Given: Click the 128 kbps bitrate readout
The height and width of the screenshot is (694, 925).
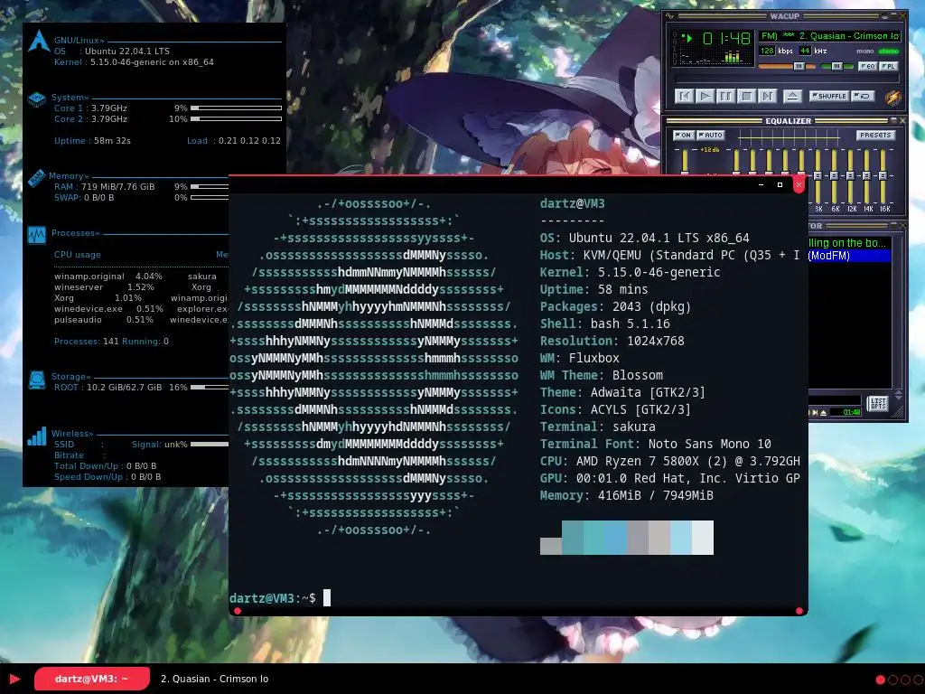Looking at the screenshot, I should click(766, 51).
